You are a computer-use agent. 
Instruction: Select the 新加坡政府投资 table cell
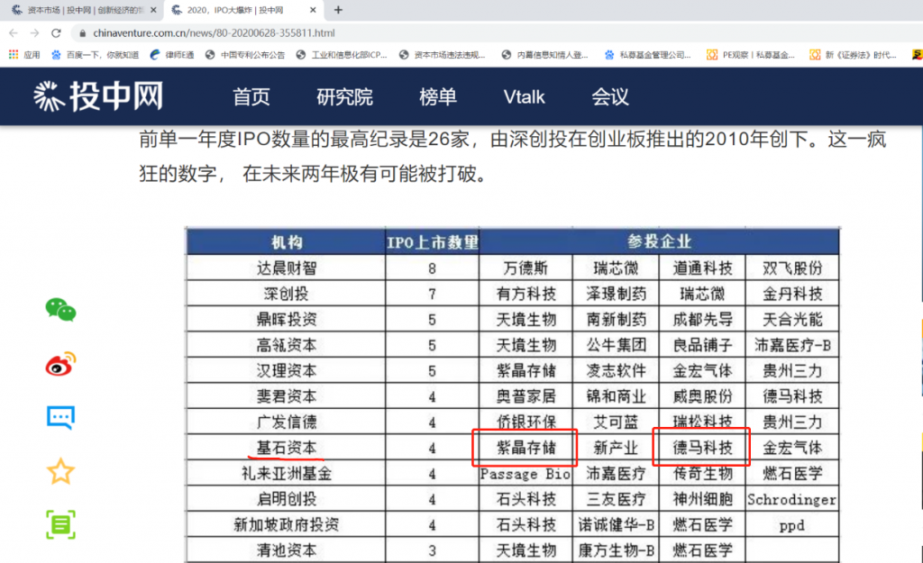287,525
